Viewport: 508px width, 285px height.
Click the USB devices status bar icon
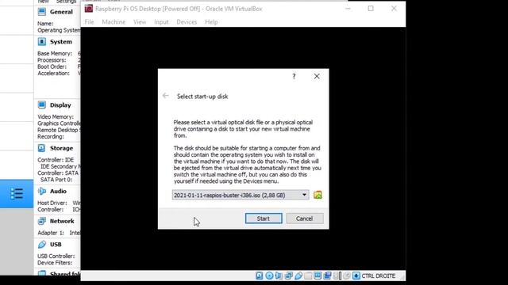pyautogui.click(x=298, y=275)
